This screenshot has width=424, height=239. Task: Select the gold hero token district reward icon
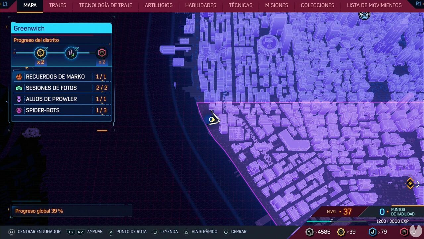pyautogui.click(x=40, y=53)
